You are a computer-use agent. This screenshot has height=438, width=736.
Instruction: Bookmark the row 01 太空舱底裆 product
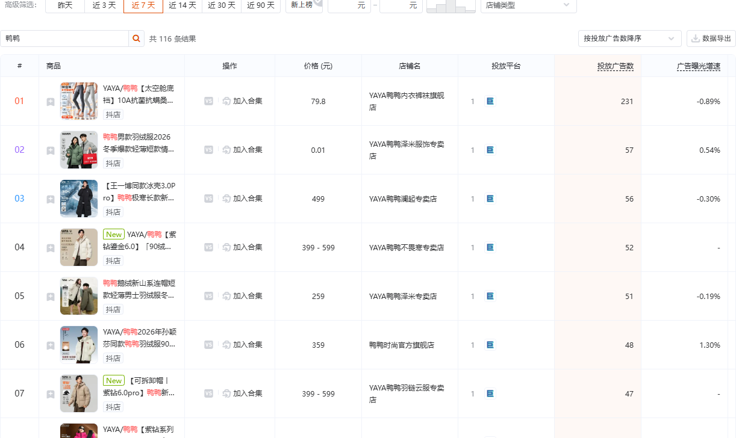coord(51,102)
